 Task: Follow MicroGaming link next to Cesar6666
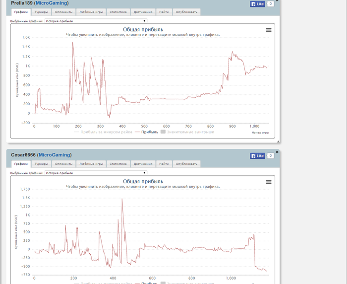click(55, 155)
